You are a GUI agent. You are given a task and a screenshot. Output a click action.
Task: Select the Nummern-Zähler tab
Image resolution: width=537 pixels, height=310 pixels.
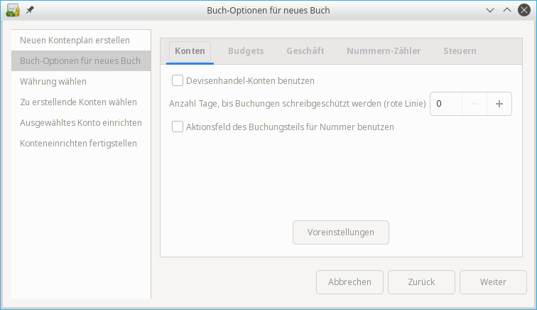(x=384, y=51)
